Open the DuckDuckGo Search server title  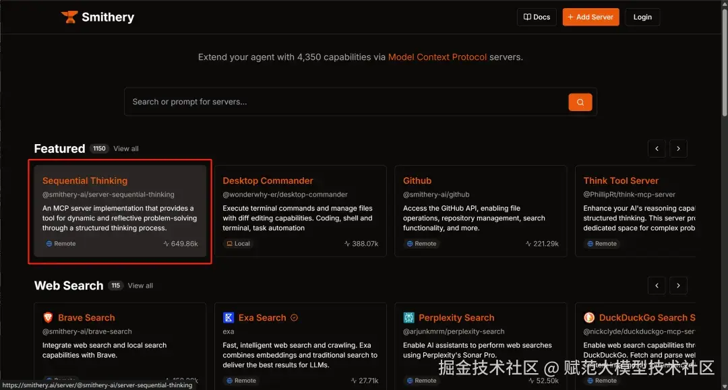pos(647,317)
